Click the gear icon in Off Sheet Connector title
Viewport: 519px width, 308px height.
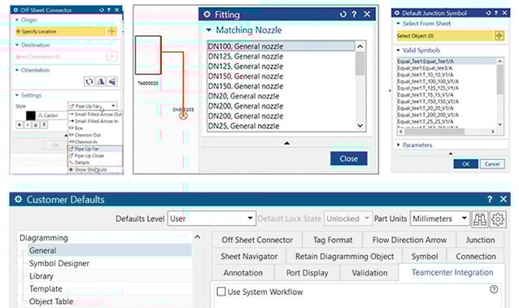[15, 10]
